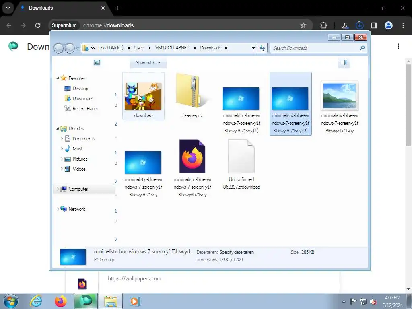Collapse the Favorites group
The height and width of the screenshot is (309, 412).
[x=58, y=78]
